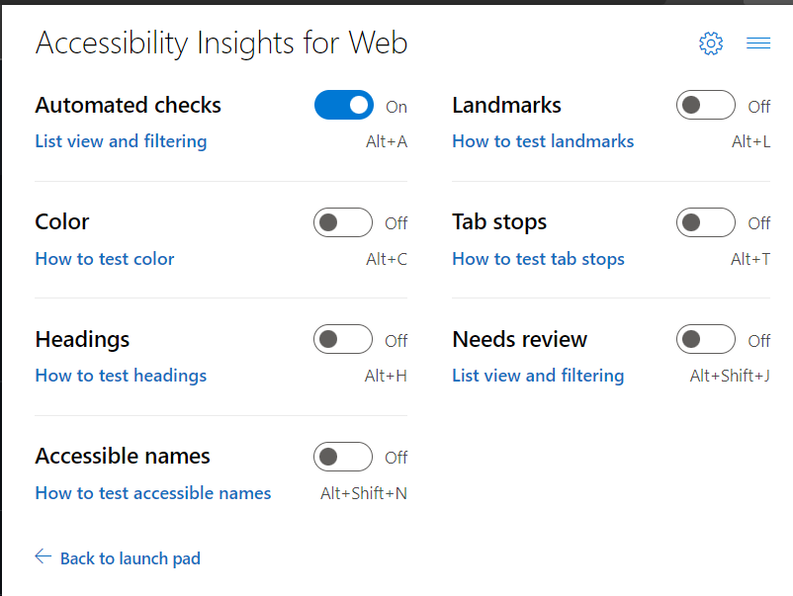
Task: Open How to test tab stops guidance
Action: point(538,259)
